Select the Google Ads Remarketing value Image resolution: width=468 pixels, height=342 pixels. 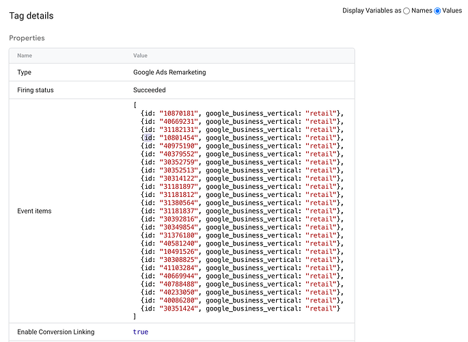[169, 73]
